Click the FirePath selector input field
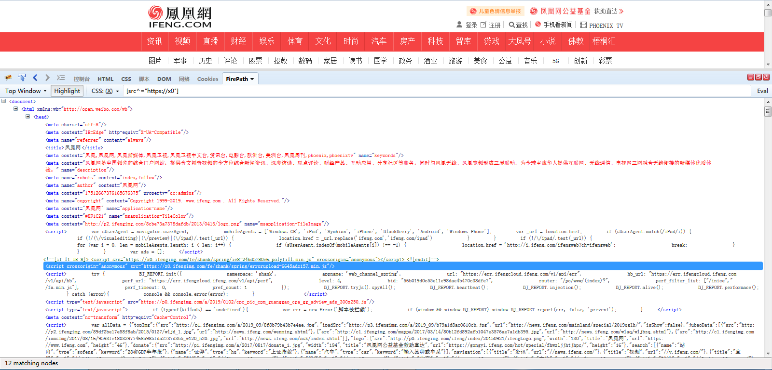 (x=437, y=91)
